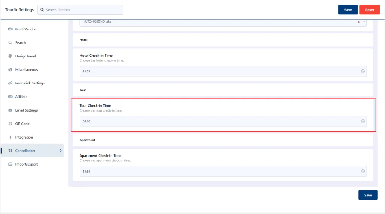Click the bottom Save button
The height and width of the screenshot is (214, 385).
(368, 195)
